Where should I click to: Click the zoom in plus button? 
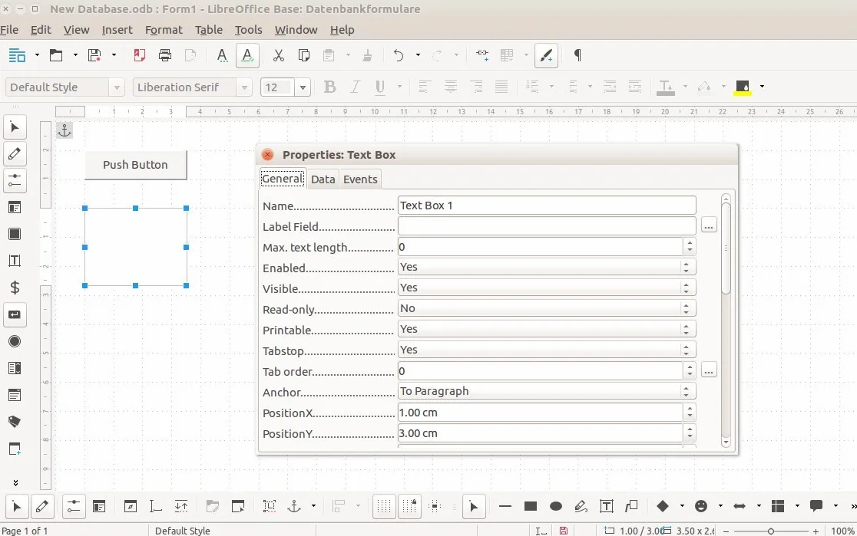pos(816,531)
